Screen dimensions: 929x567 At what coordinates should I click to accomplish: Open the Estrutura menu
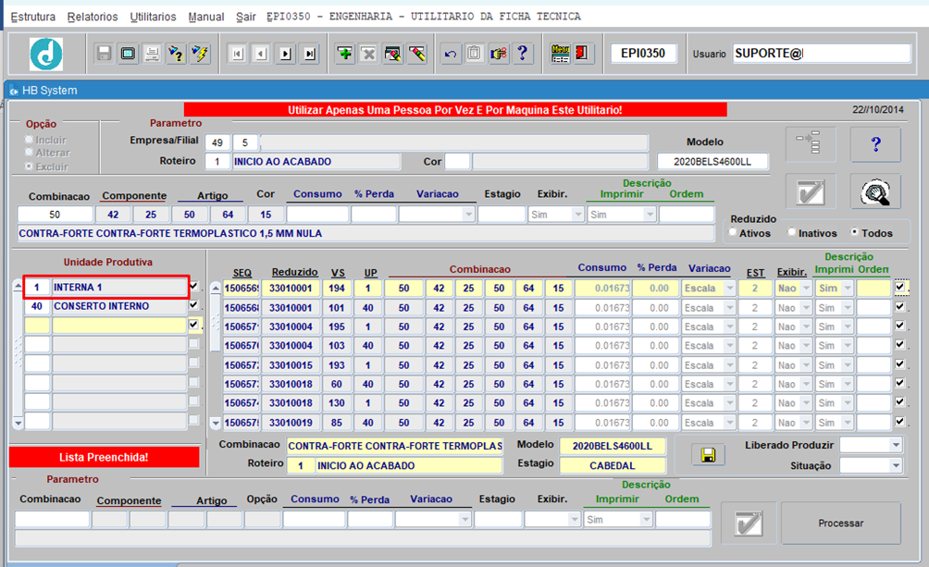tap(33, 17)
